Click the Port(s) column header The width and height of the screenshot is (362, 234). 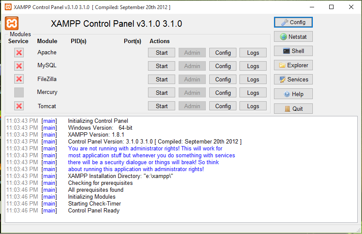pos(132,41)
